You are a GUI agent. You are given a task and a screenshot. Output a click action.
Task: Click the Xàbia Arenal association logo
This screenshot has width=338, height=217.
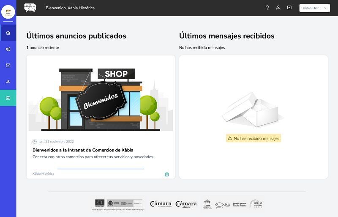pos(240,204)
